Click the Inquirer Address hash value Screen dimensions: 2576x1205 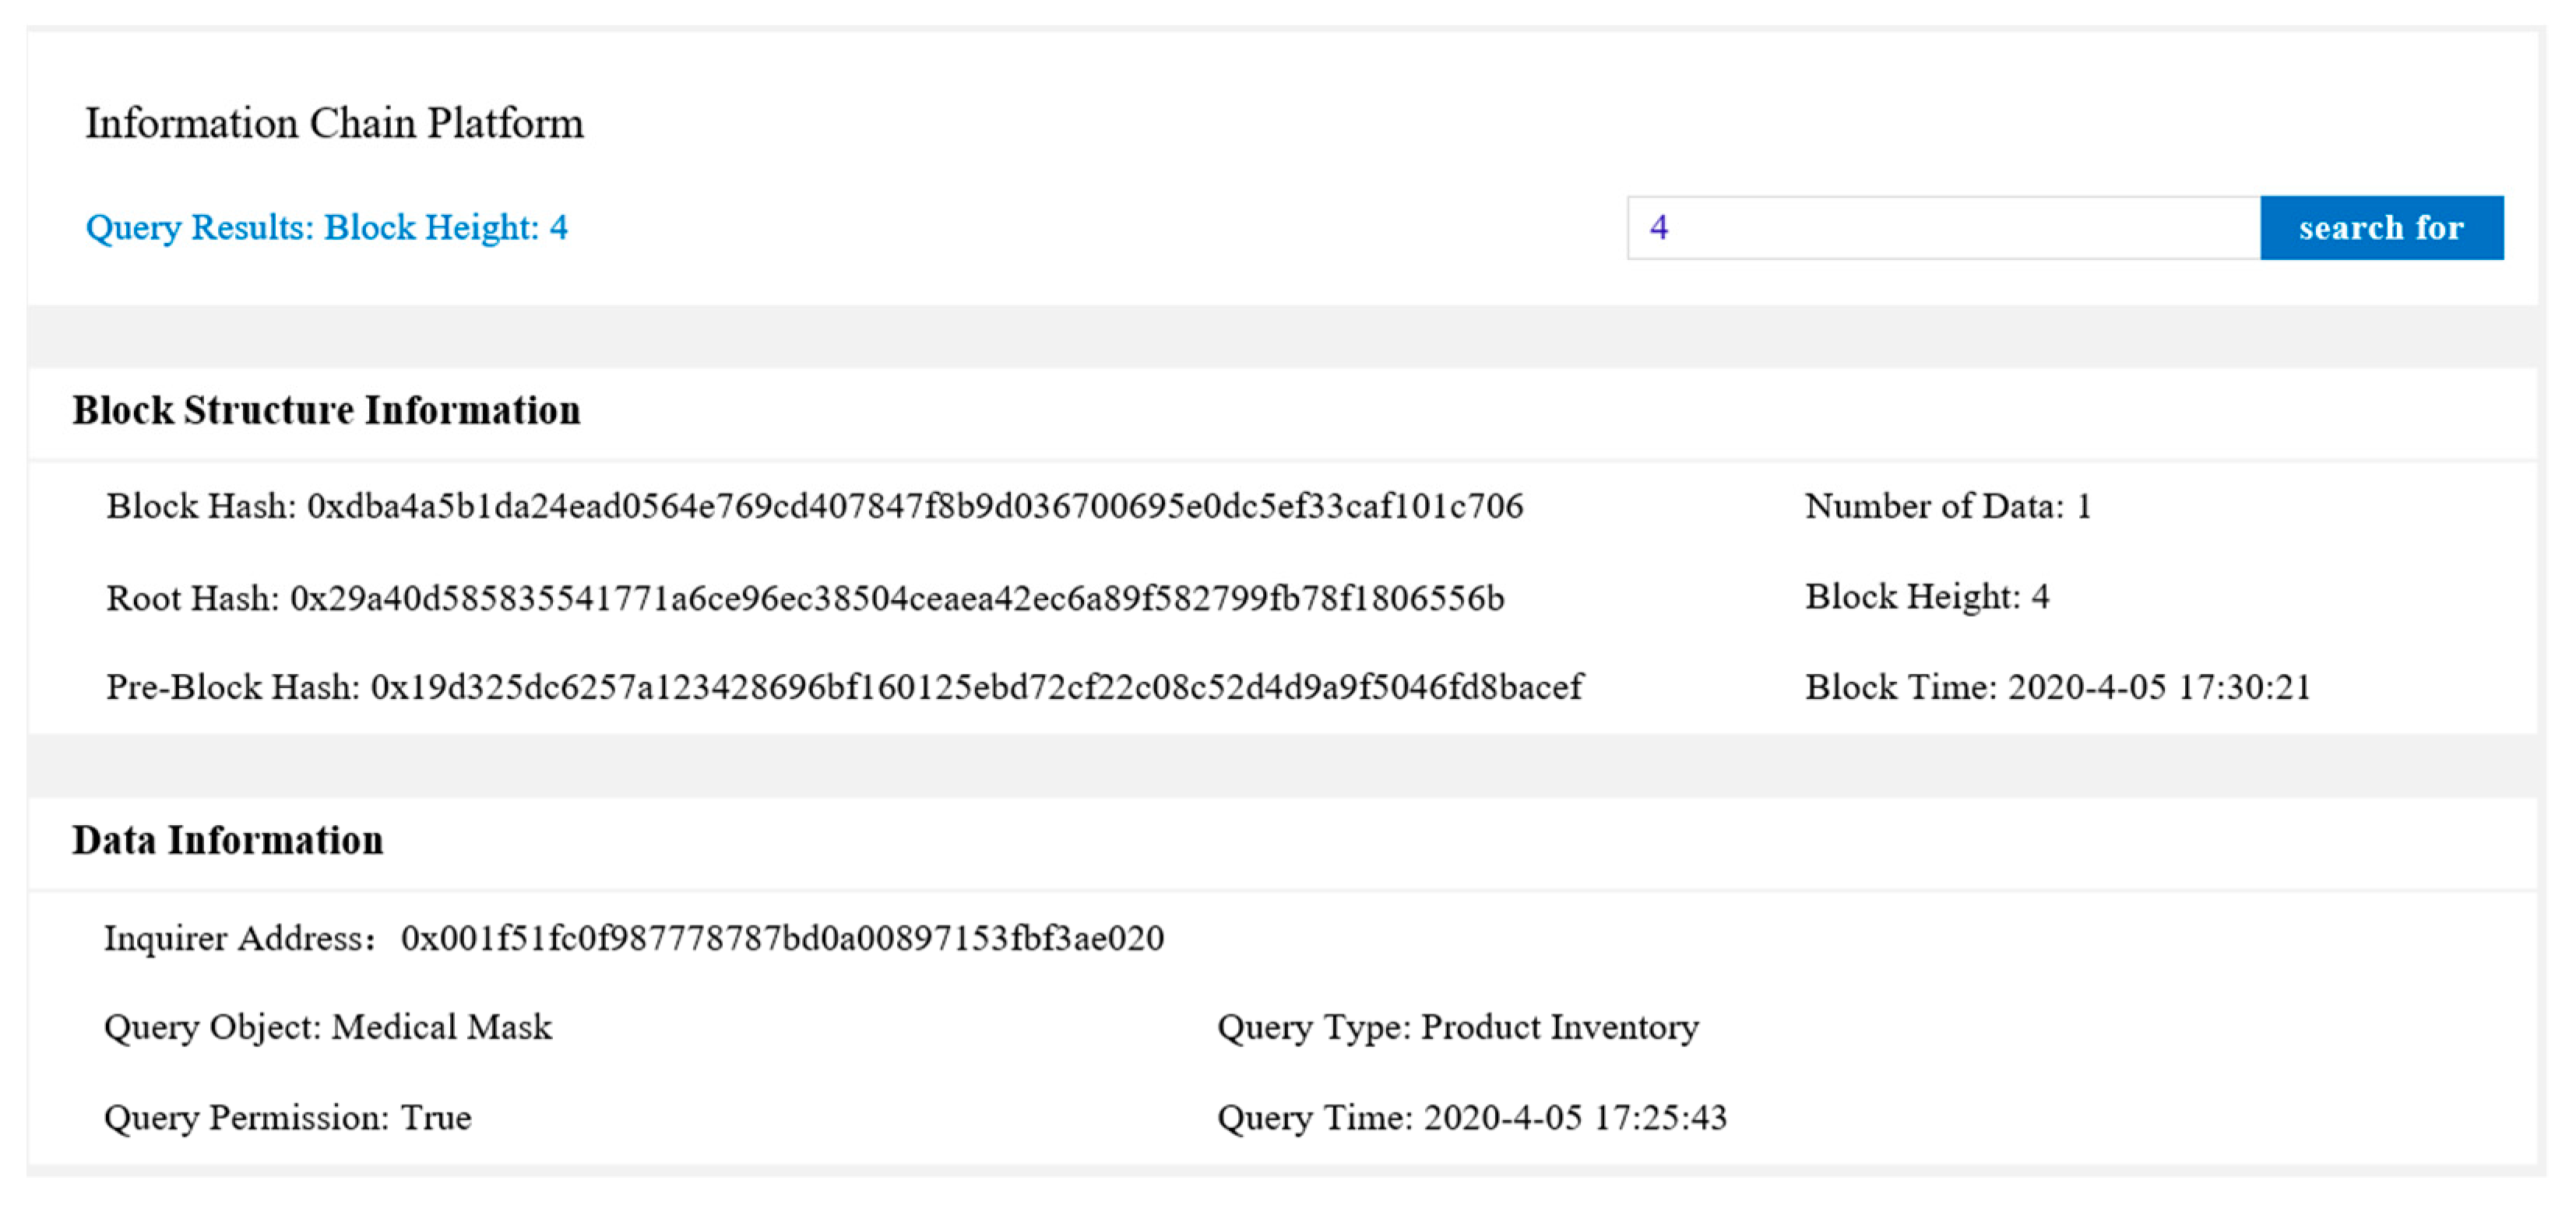(782, 938)
